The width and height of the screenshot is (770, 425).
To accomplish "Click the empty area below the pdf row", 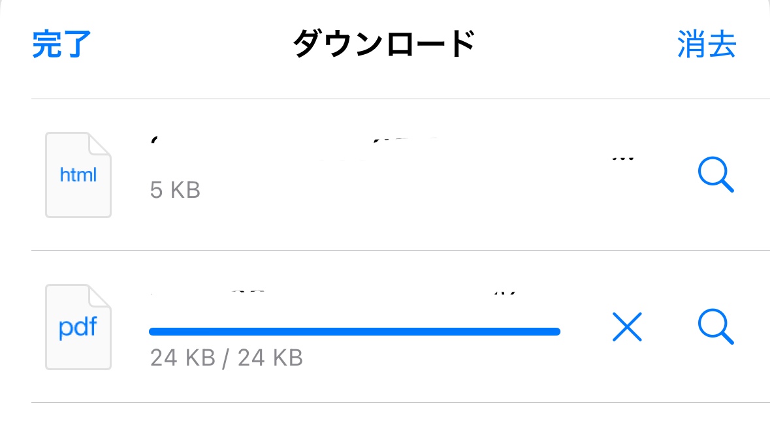I will pos(385,414).
